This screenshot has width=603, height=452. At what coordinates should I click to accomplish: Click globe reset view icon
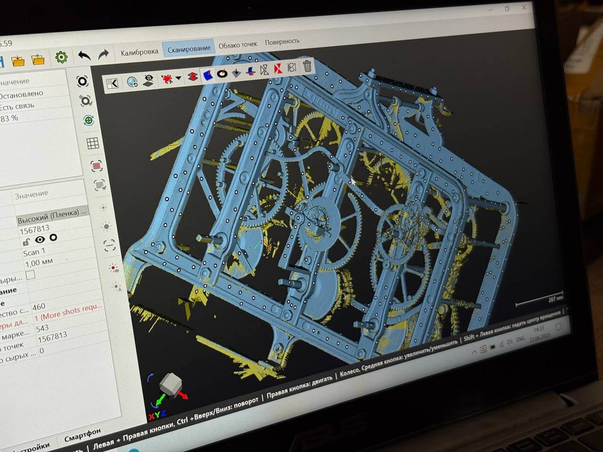click(x=132, y=82)
